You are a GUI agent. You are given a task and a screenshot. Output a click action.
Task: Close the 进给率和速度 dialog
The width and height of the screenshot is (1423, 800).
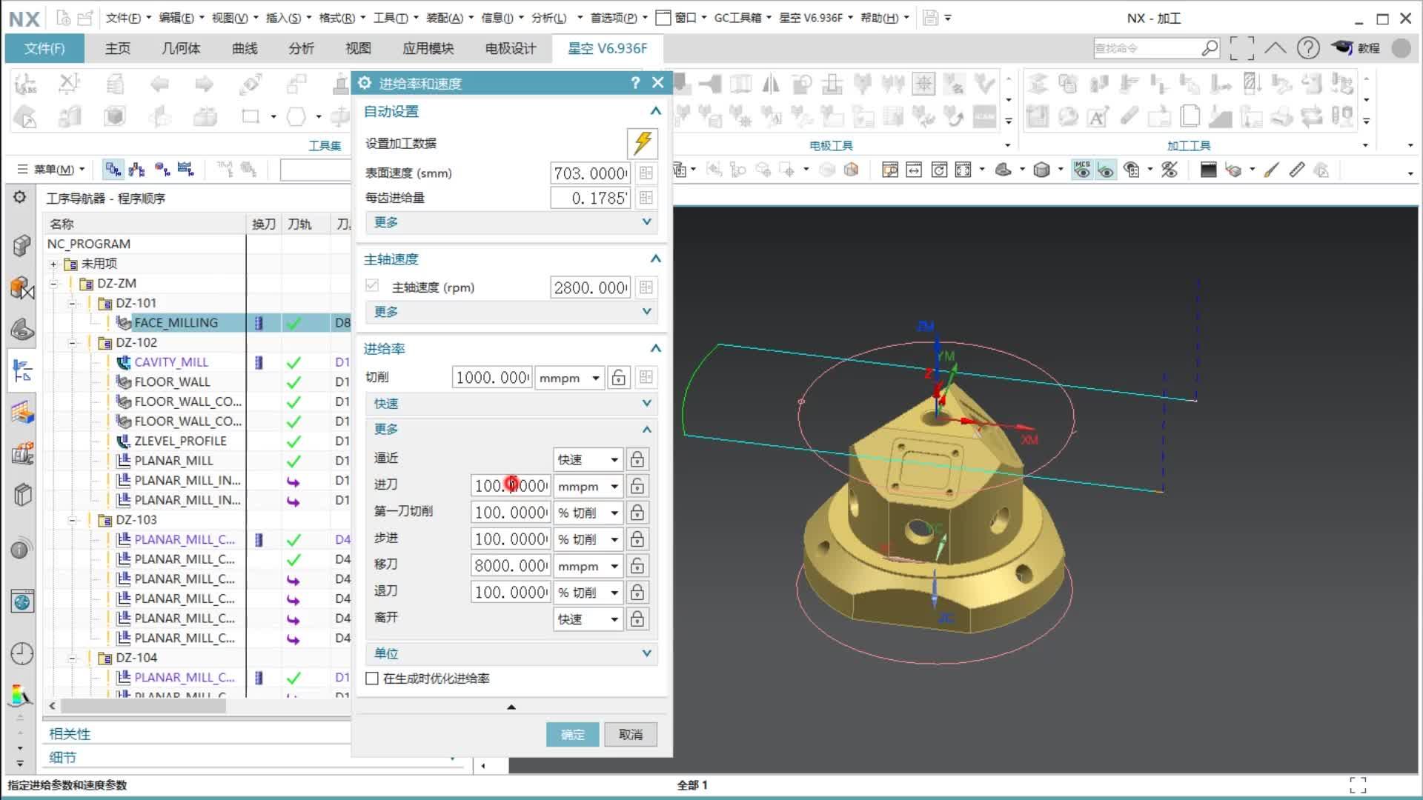pyautogui.click(x=657, y=83)
